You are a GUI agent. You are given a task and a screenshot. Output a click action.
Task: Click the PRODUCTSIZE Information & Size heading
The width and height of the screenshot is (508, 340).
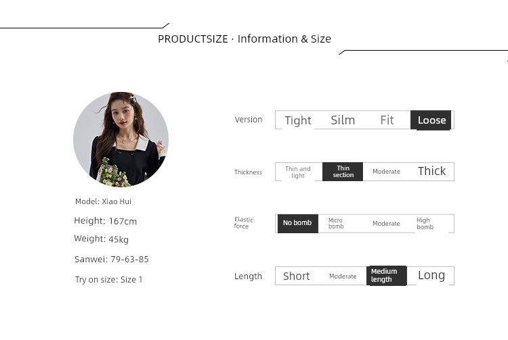pos(245,39)
